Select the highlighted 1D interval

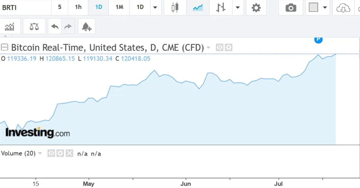[x=98, y=7]
